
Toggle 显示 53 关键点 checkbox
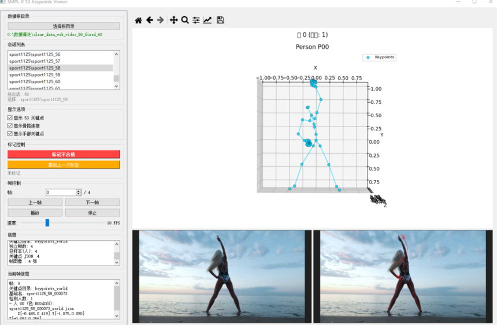(x=10, y=118)
